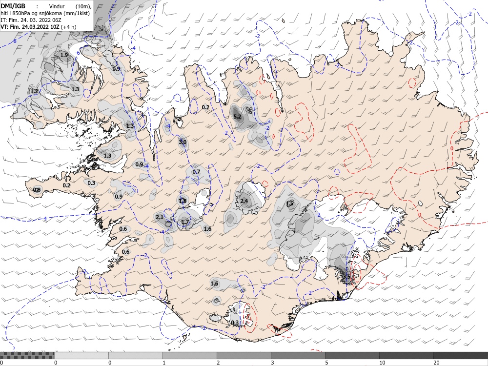
Task: Select the legend scale label 5
Action: point(326,363)
